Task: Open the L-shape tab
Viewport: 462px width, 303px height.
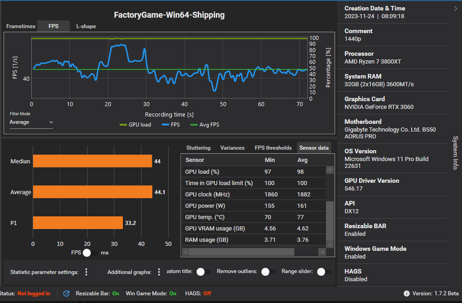Action: tap(86, 26)
